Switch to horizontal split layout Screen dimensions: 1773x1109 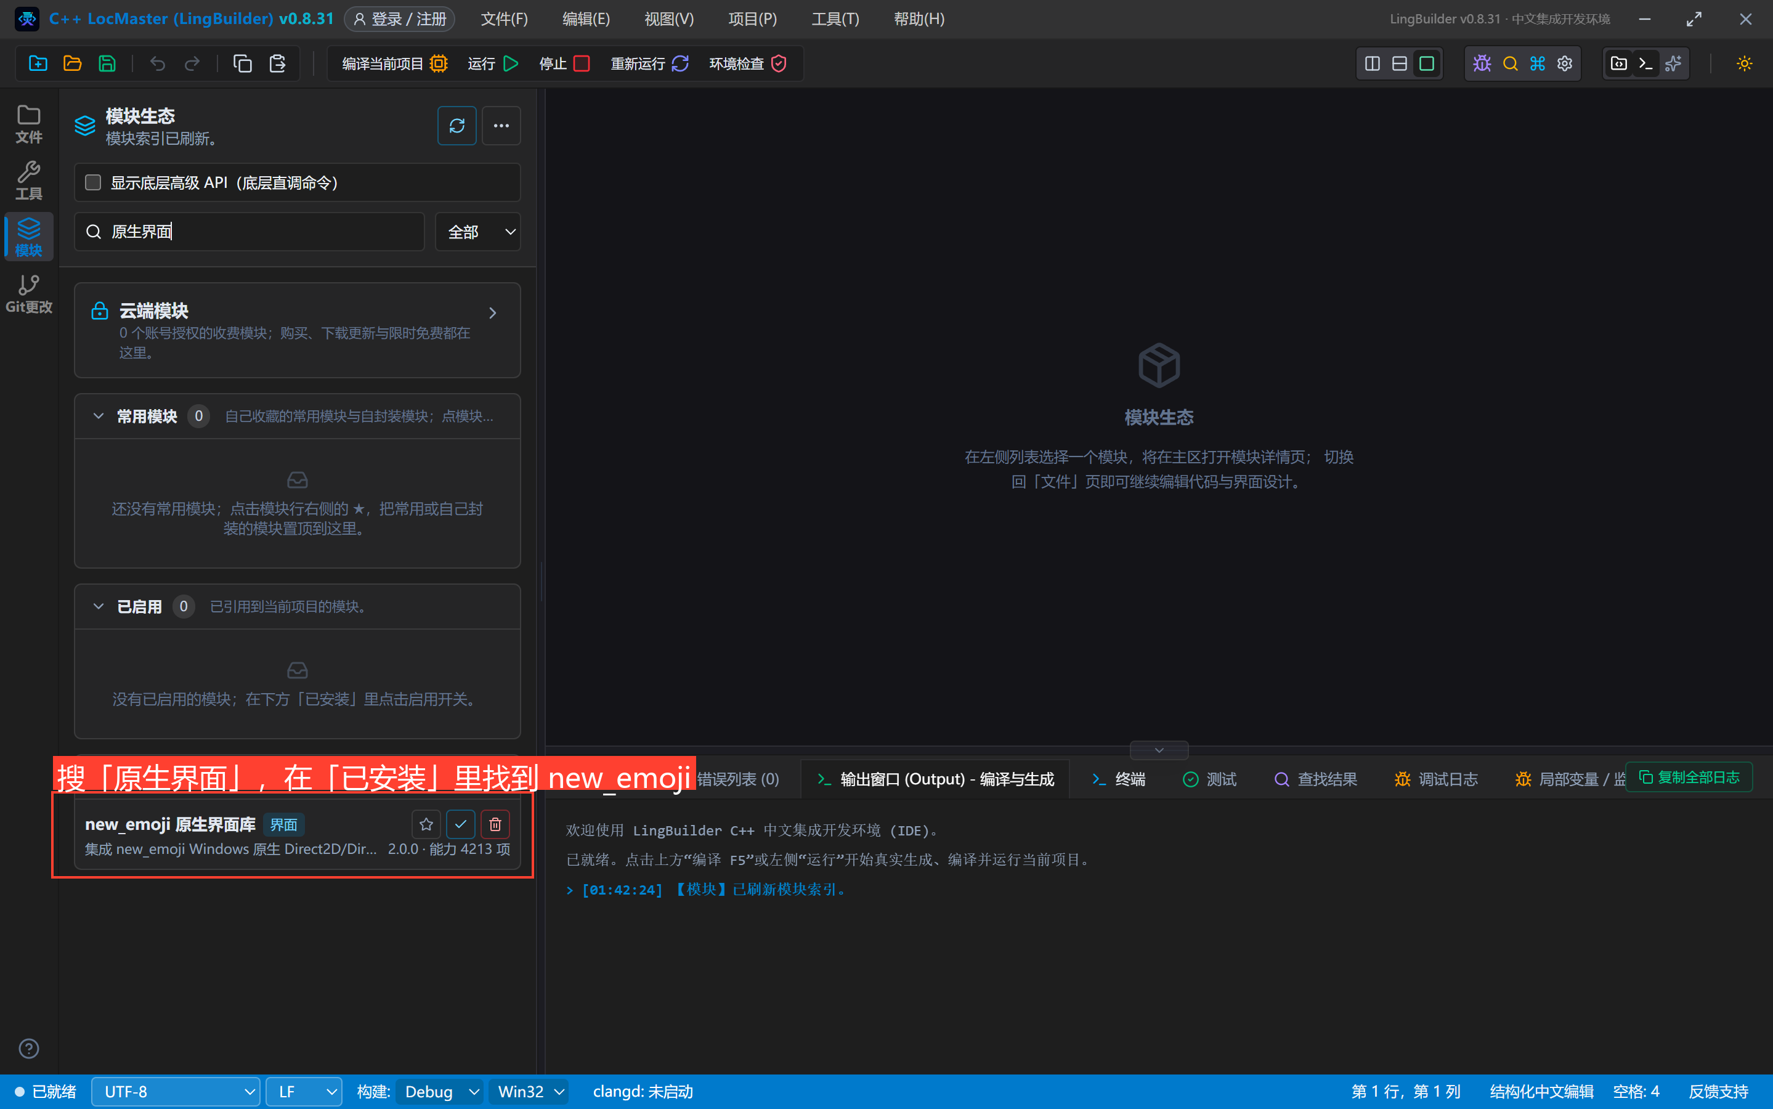pos(1400,64)
